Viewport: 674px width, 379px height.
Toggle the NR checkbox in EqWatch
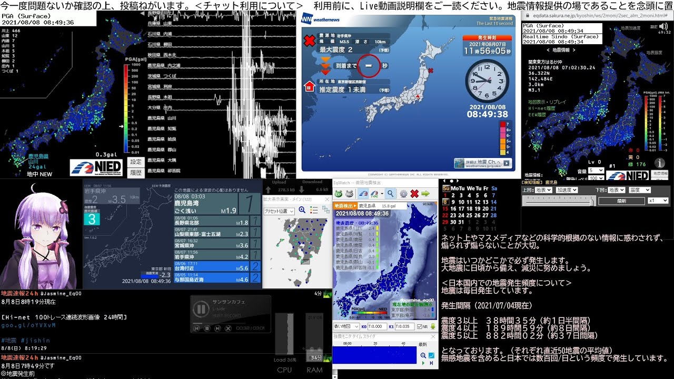click(419, 326)
